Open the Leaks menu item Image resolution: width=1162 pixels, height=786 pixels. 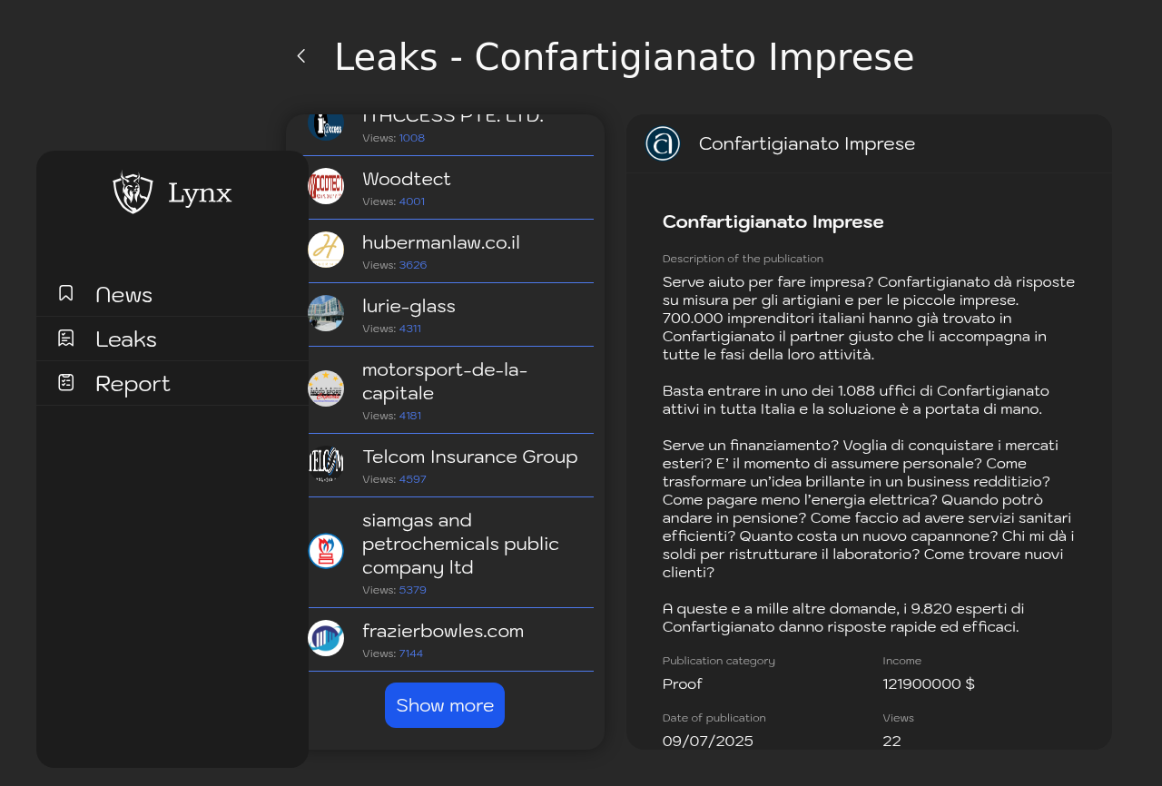click(x=172, y=339)
